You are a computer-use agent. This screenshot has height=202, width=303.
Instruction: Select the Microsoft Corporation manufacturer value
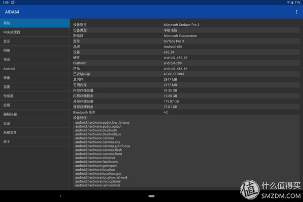point(180,36)
